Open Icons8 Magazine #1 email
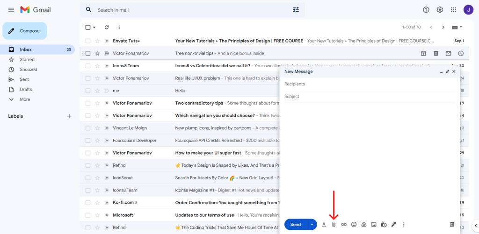Screen dimensions: 479x234 click(180, 190)
